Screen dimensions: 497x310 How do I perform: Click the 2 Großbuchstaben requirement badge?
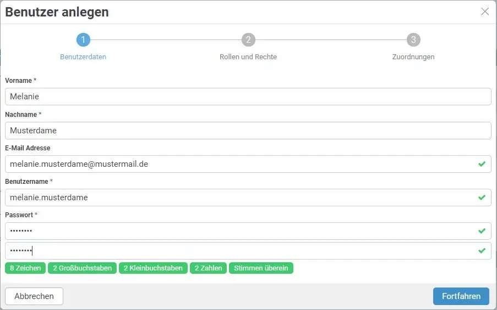[83, 268]
